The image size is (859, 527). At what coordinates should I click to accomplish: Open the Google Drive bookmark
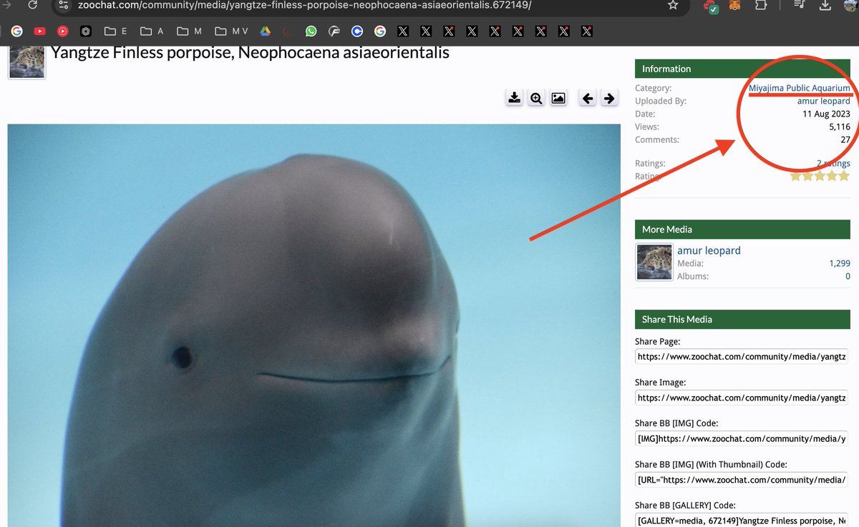click(265, 31)
